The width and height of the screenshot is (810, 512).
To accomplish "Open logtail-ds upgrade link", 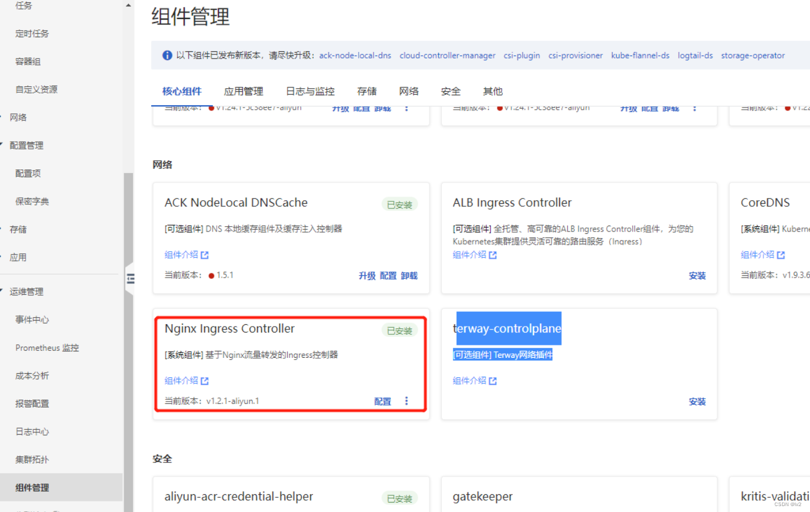I will tap(695, 56).
